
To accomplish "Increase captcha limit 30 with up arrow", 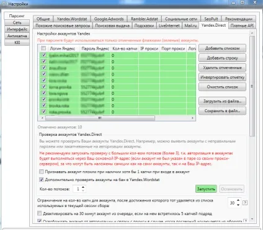I will 238,201.
